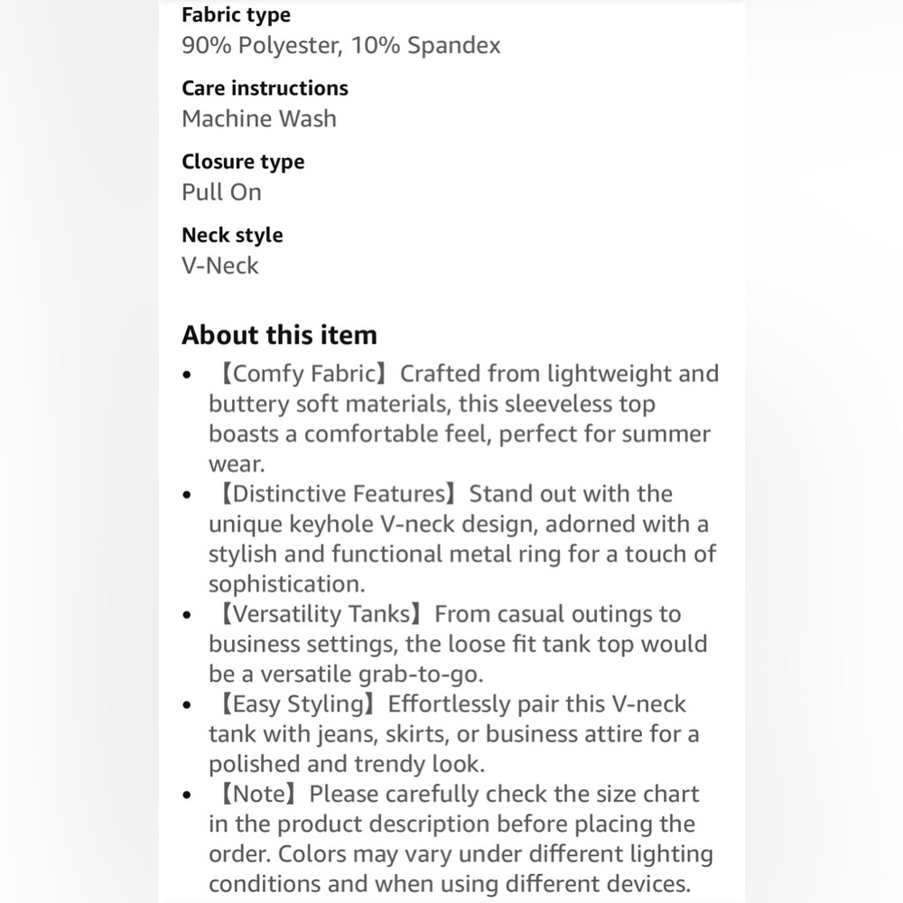Screen dimensions: 903x903
Task: Click the Versatility Tanks bullet heading
Action: pos(321,614)
